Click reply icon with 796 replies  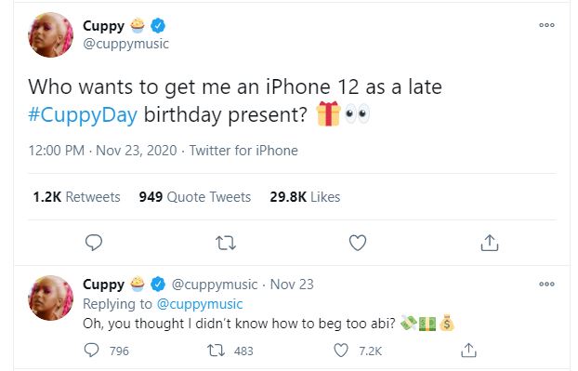tap(91, 351)
